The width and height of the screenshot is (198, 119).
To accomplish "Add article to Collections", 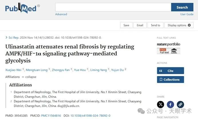I will [171, 80].
